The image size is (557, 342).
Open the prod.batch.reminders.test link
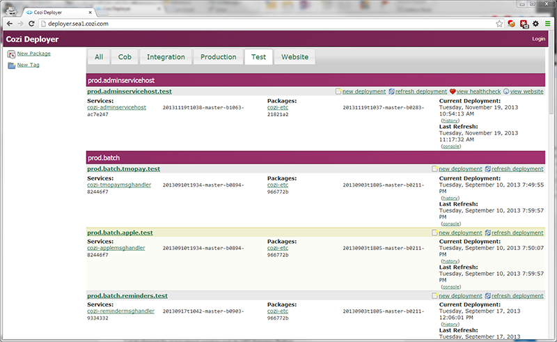[127, 296]
